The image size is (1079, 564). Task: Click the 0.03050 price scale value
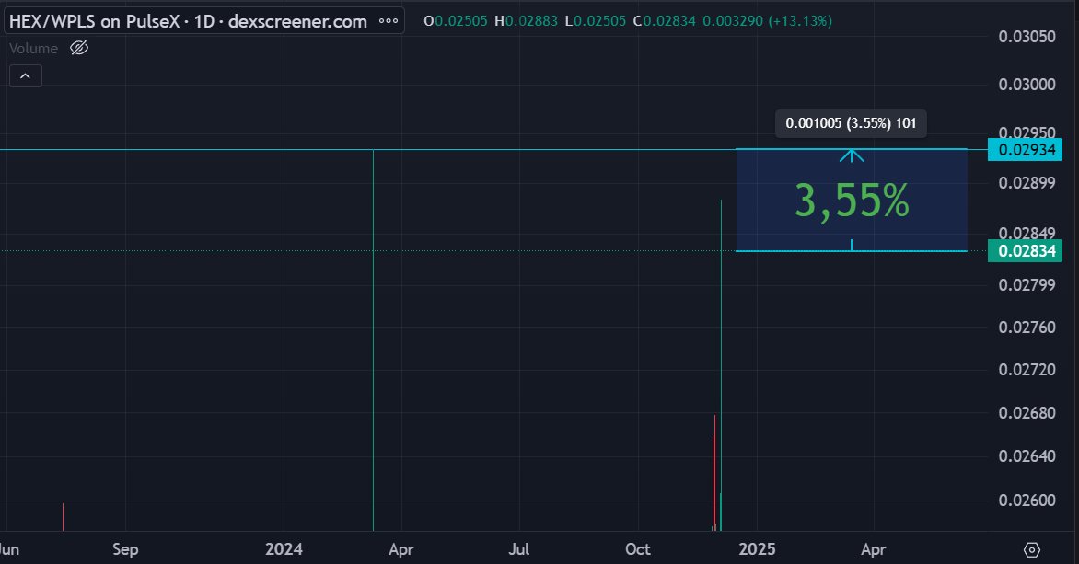(1027, 37)
